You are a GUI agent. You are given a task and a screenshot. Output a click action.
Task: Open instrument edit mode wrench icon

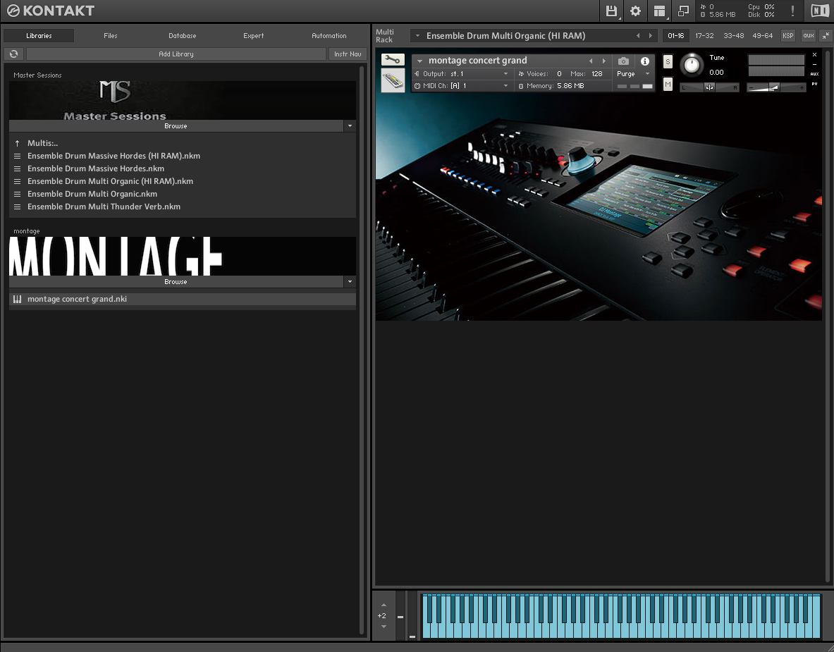393,60
